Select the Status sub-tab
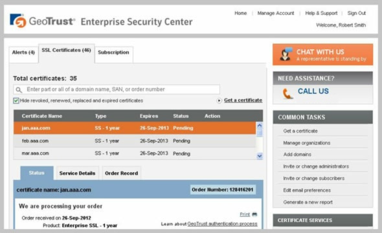The height and width of the screenshot is (233, 382). point(36,173)
